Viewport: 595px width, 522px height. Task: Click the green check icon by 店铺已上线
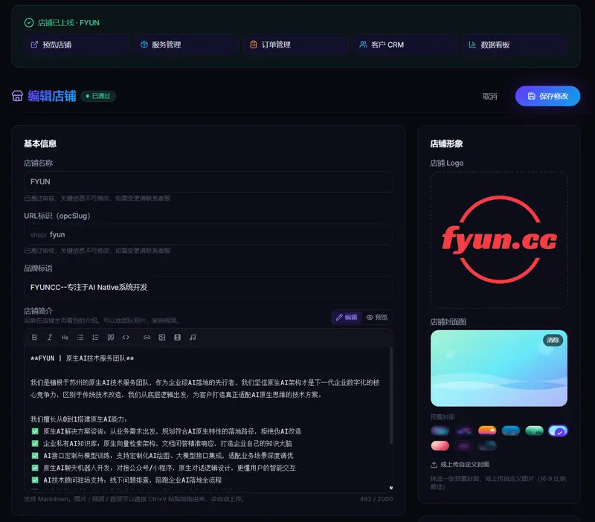click(x=29, y=23)
